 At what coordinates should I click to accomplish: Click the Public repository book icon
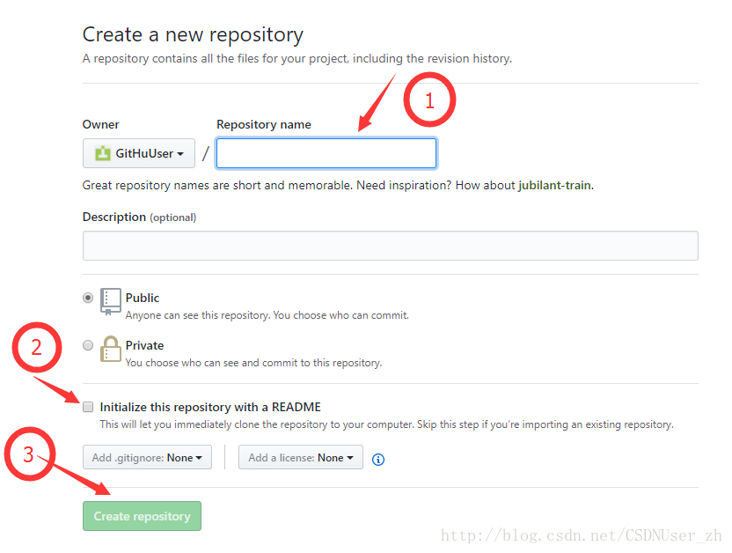[111, 302]
